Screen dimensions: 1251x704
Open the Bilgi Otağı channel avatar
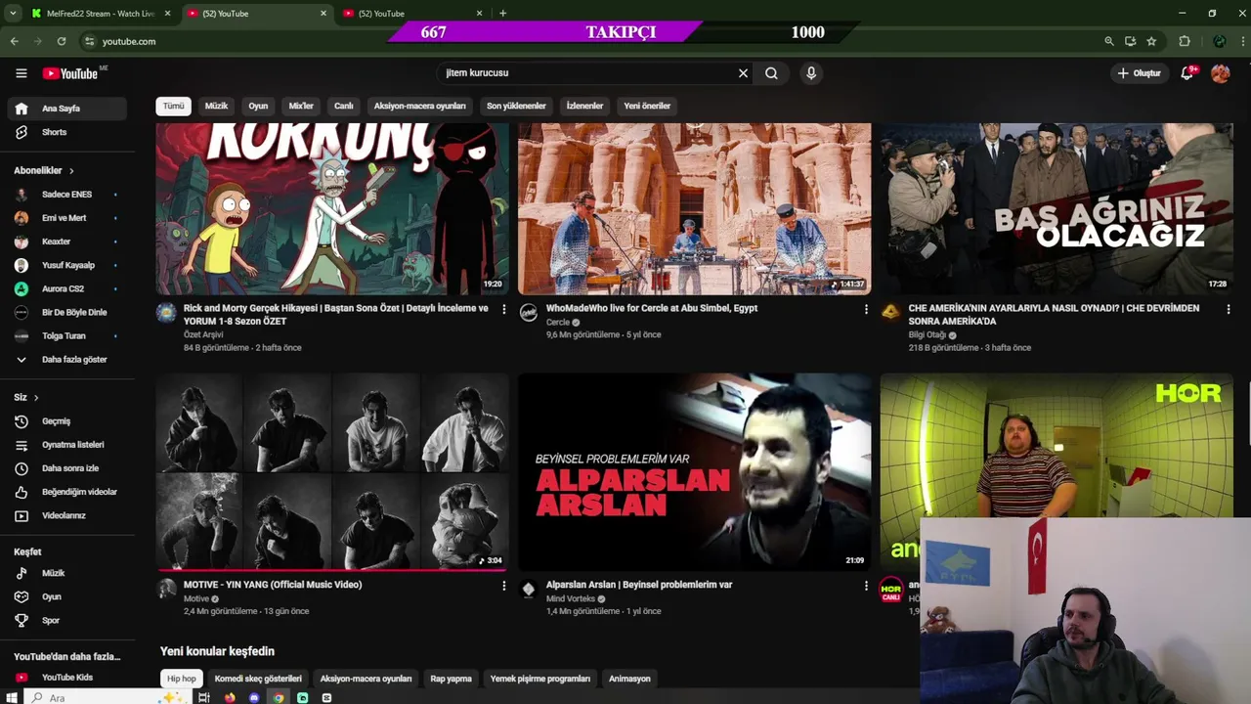(x=890, y=313)
